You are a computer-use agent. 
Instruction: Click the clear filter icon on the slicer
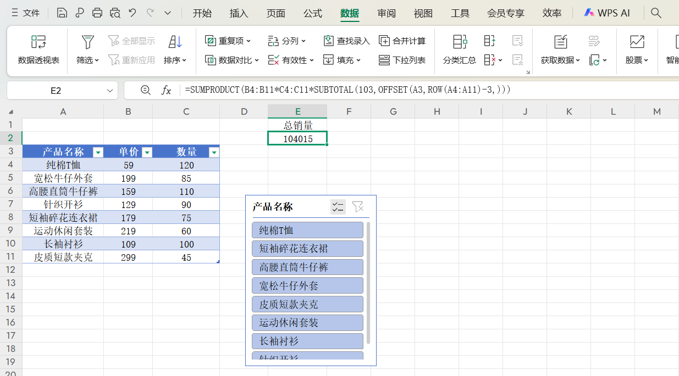coord(358,207)
